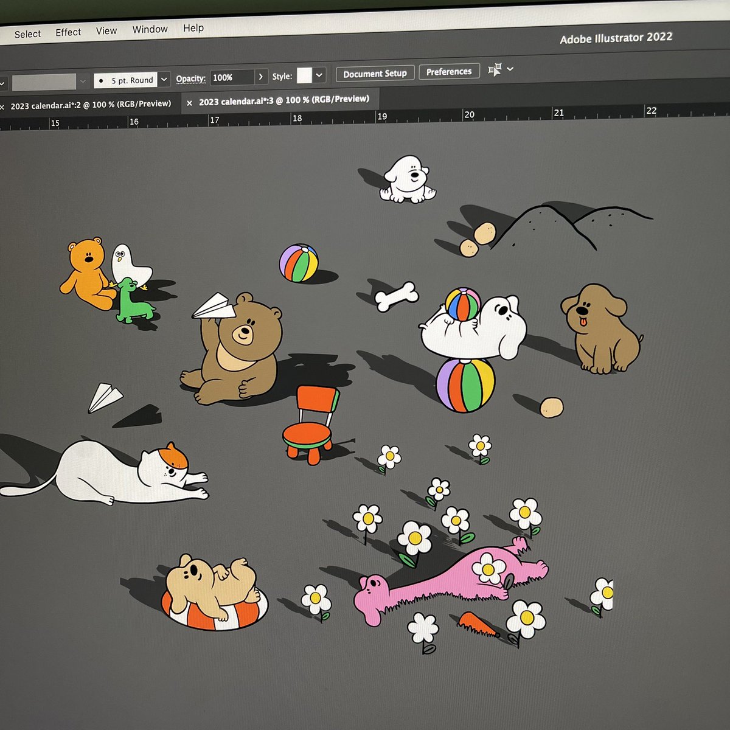Viewport: 730px width, 730px height.
Task: Close the 2023 calendar.ai*:3 document tab
Action: click(189, 103)
